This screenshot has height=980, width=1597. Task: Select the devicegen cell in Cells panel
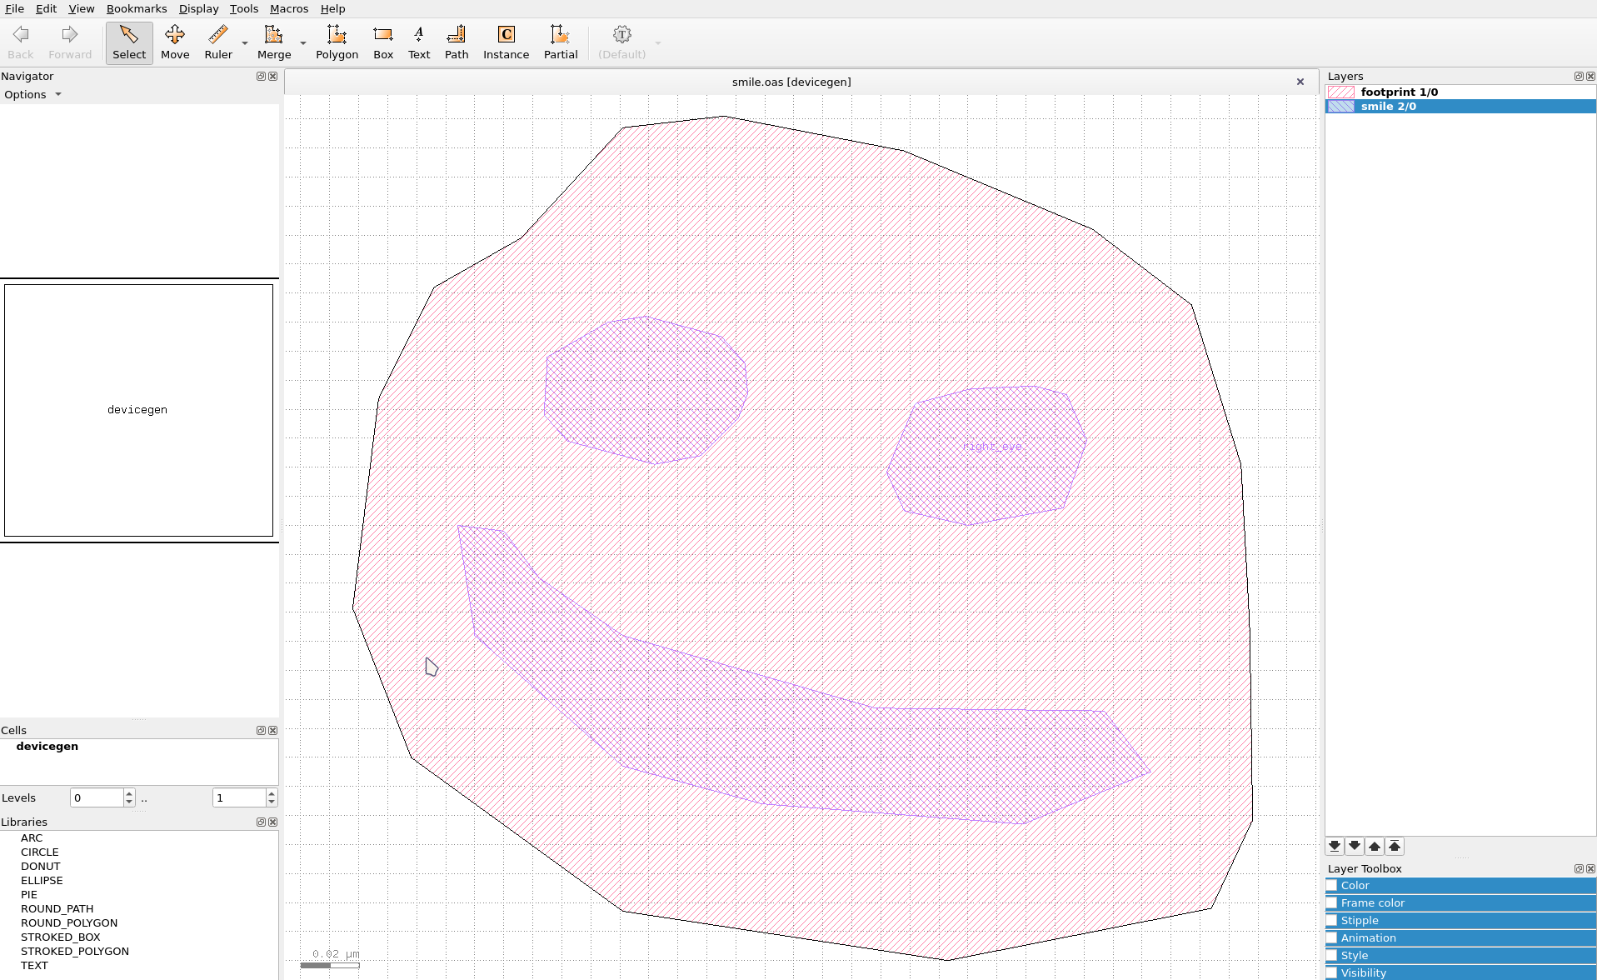tap(47, 746)
